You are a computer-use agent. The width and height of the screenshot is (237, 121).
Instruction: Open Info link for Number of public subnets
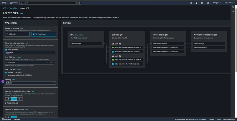(x=27, y=109)
